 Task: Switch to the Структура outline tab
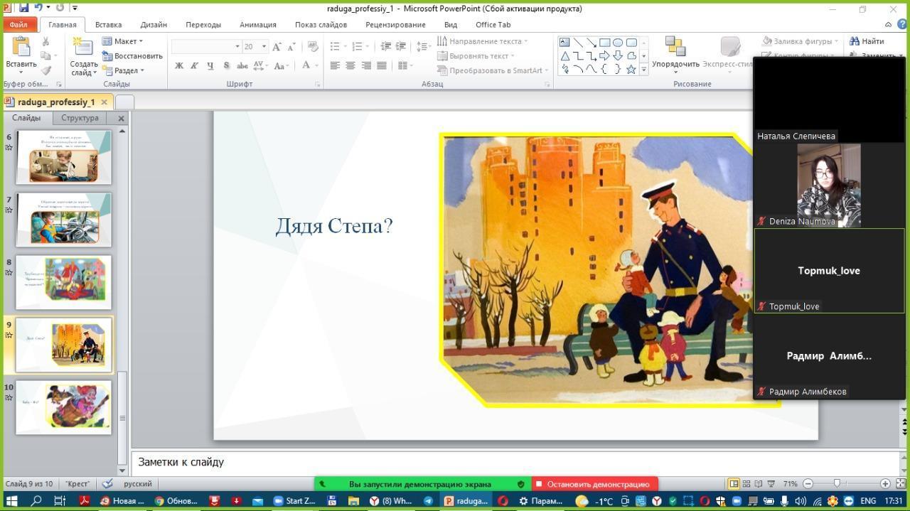pyautogui.click(x=80, y=118)
